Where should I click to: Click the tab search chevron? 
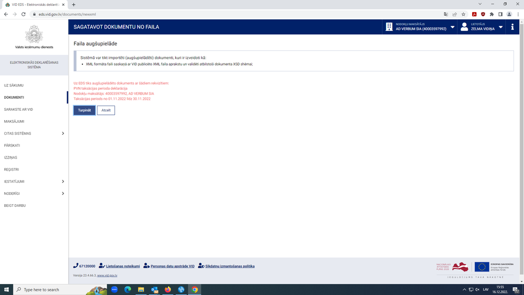pyautogui.click(x=480, y=4)
